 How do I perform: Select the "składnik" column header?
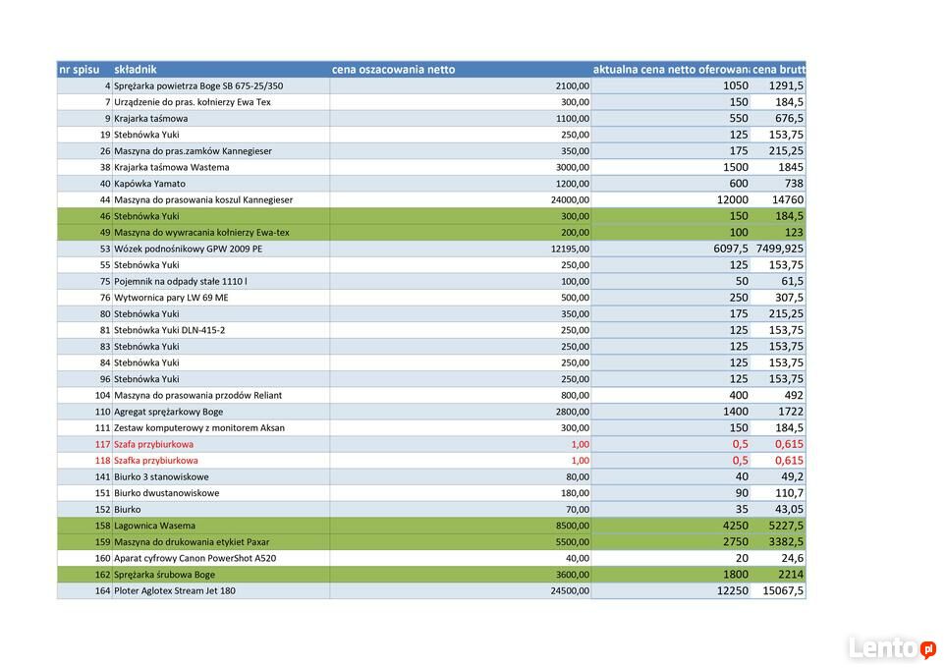[135, 70]
